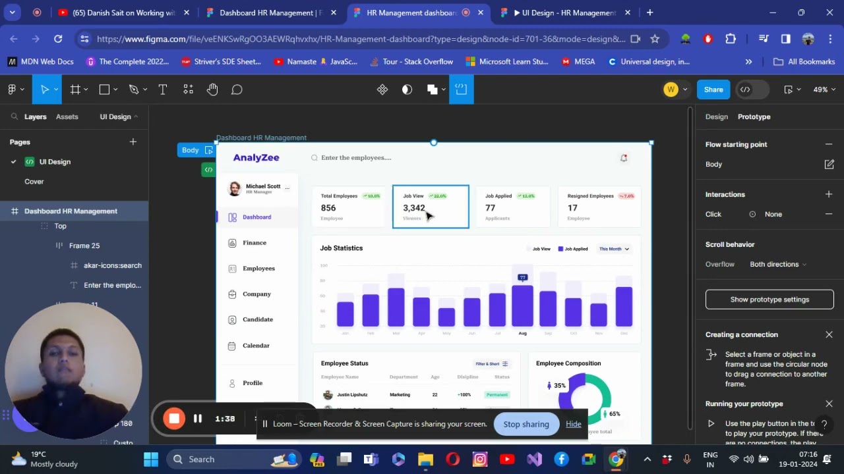
Task: Bookmark this page with star icon
Action: pyautogui.click(x=655, y=39)
